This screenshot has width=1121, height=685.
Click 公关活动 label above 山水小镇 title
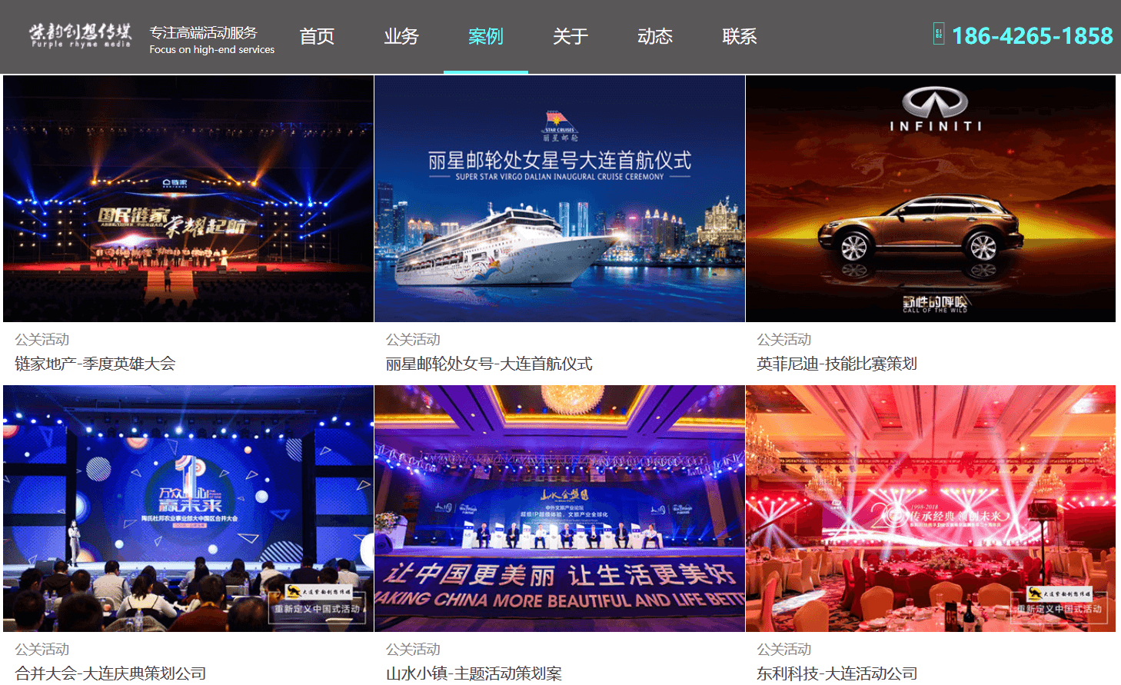[414, 649]
